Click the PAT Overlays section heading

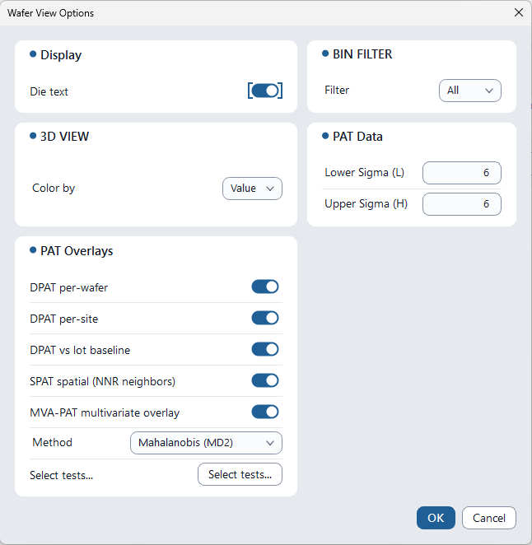[x=77, y=251]
